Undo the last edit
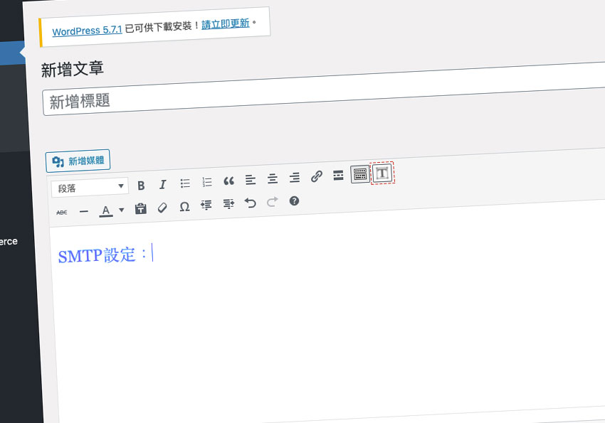Image resolution: width=605 pixels, height=423 pixels. coord(251,203)
